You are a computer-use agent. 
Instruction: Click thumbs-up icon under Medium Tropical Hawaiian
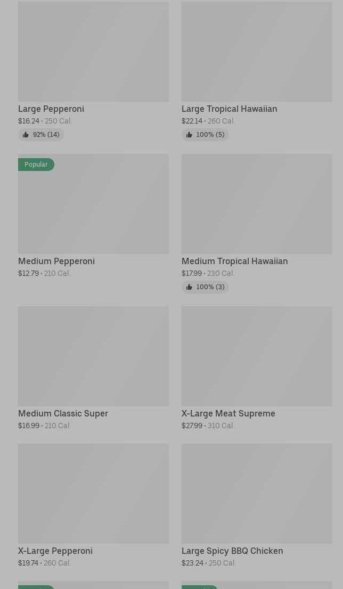point(189,287)
